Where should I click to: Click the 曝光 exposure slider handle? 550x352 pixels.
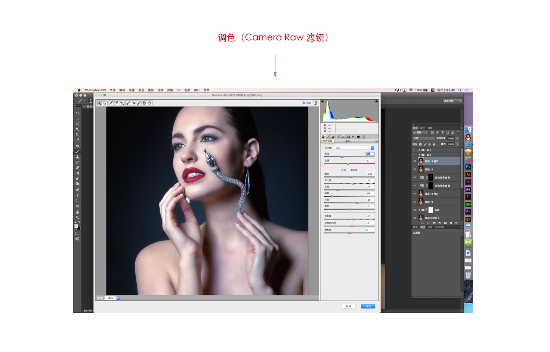351,177
